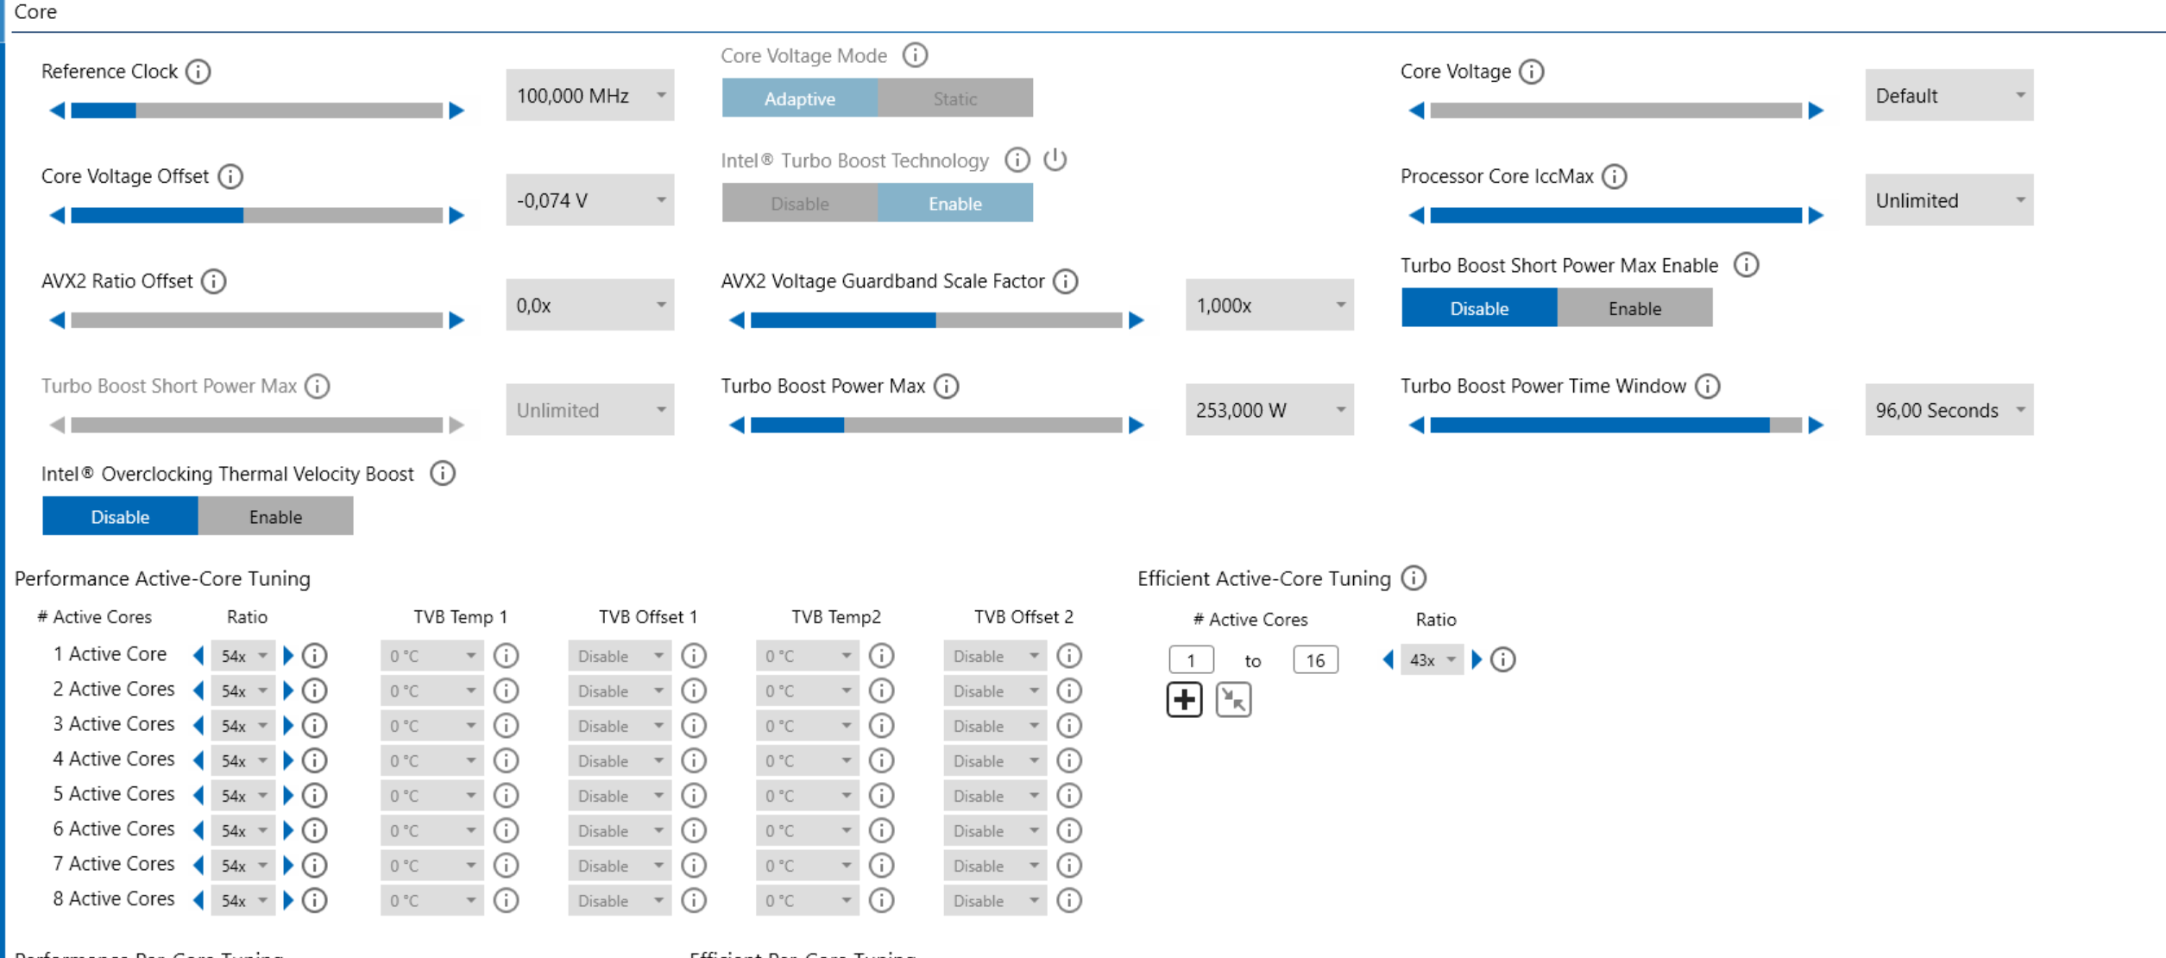
Task: Click the AVX2 Voltage Guardband Scale Factor slider
Action: coord(936,321)
